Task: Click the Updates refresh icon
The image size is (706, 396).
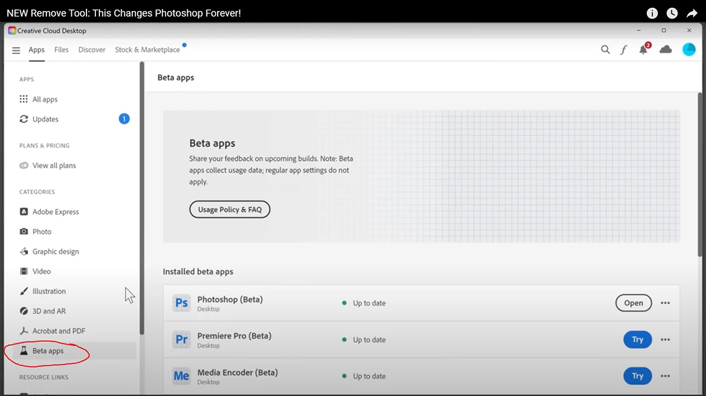Action: [24, 119]
